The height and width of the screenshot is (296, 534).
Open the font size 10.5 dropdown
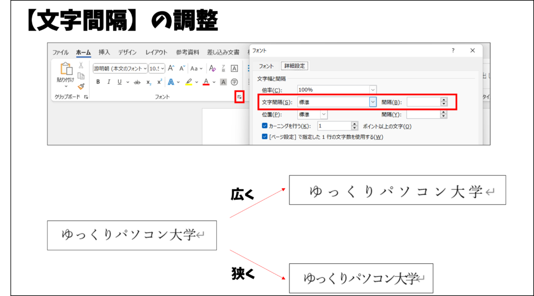click(x=163, y=68)
